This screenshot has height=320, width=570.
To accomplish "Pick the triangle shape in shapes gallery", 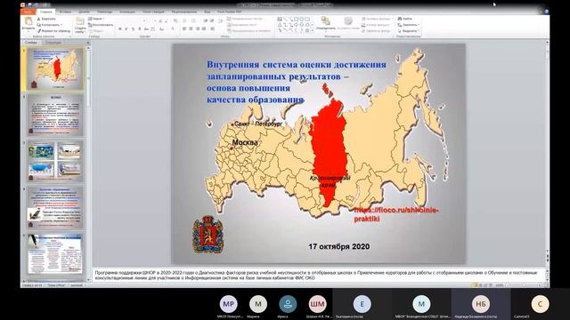I will (x=280, y=25).
